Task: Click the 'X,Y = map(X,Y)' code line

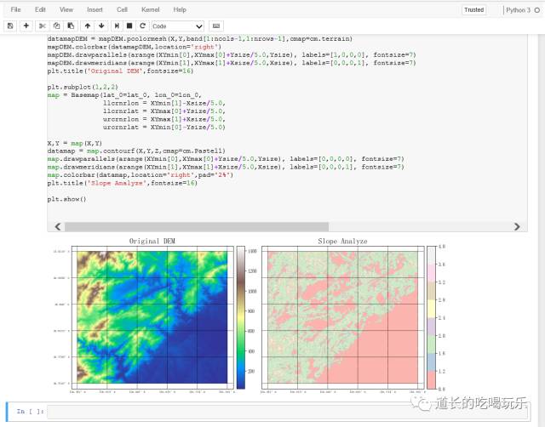Action: point(75,143)
